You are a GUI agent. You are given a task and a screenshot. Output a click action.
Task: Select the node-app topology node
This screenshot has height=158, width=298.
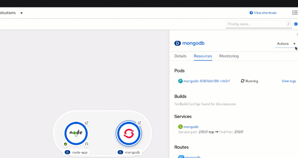76,133
